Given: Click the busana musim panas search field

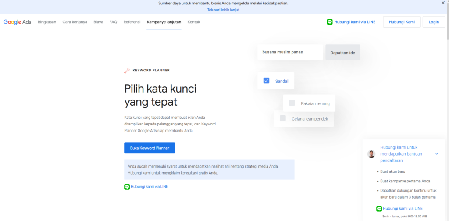Looking at the screenshot, I should point(290,52).
